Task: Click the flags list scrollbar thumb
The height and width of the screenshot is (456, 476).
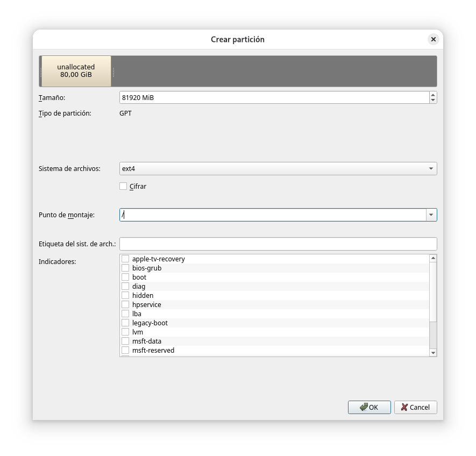Action: [x=433, y=292]
